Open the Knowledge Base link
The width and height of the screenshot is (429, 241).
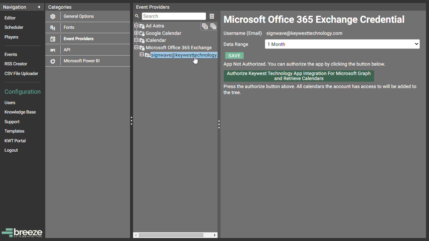click(20, 112)
